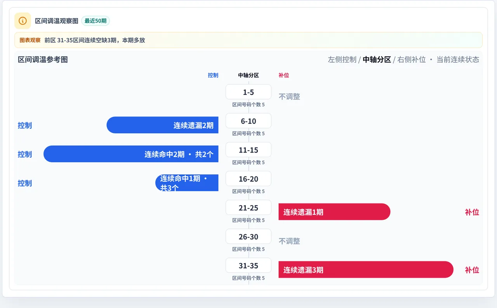This screenshot has height=308, width=497.
Task: Click "左侧控制" in the chart legend
Action: [342, 59]
